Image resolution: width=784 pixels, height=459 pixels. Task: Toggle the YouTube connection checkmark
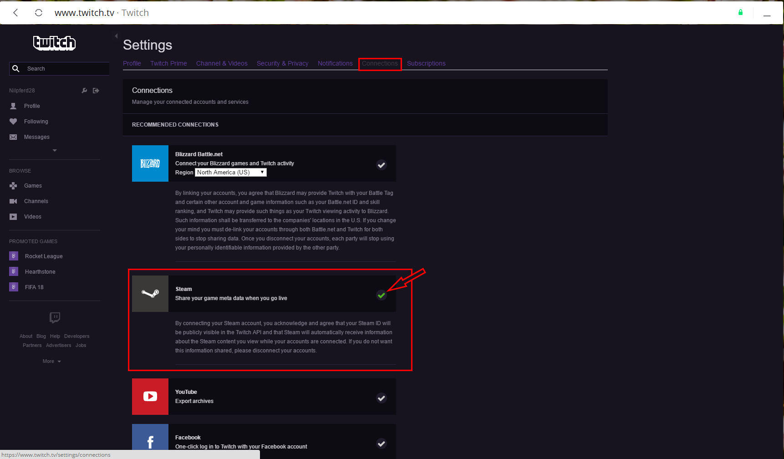pyautogui.click(x=382, y=398)
